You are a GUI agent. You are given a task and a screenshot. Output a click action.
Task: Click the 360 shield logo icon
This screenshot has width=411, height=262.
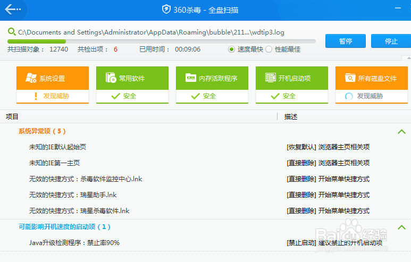click(x=166, y=10)
